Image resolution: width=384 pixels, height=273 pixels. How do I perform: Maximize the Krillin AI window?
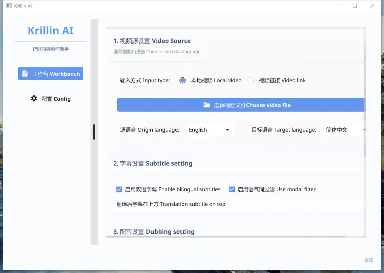355,6
